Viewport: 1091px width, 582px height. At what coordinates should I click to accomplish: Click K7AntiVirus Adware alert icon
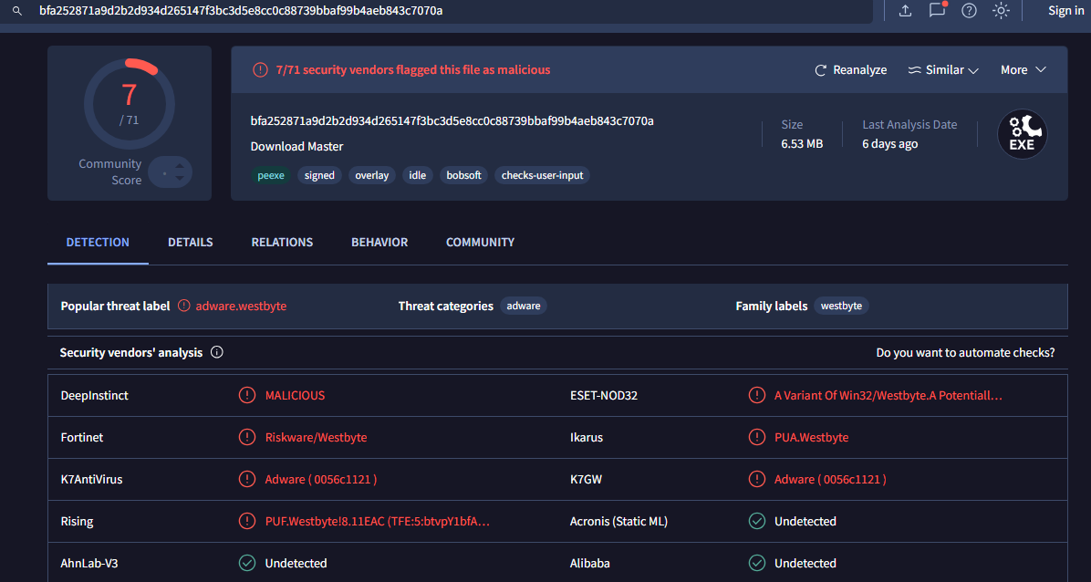(x=247, y=479)
